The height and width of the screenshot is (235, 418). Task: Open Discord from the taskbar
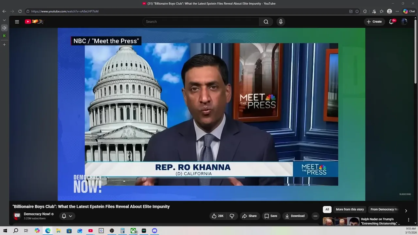coord(154,231)
